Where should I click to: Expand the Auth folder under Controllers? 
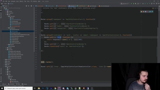coord(9,18)
